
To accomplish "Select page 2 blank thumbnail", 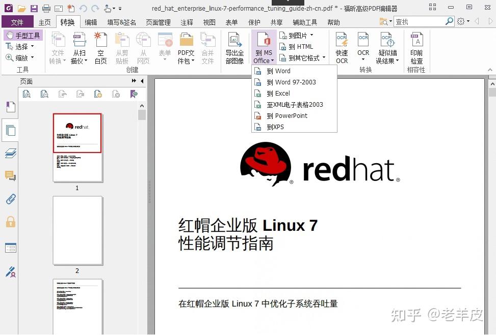I will point(77,231).
